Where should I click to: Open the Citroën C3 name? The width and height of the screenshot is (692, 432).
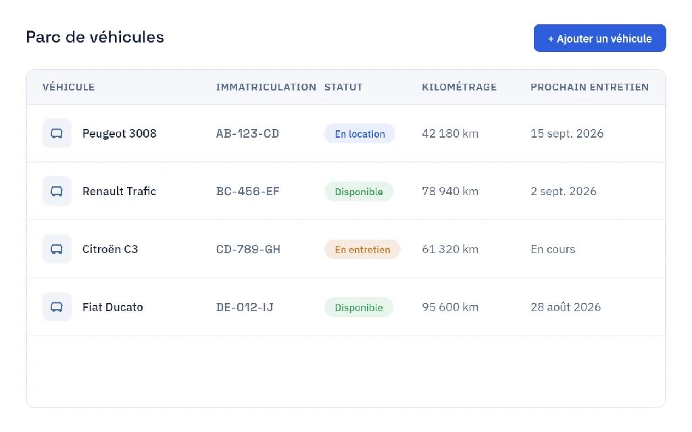click(x=110, y=249)
